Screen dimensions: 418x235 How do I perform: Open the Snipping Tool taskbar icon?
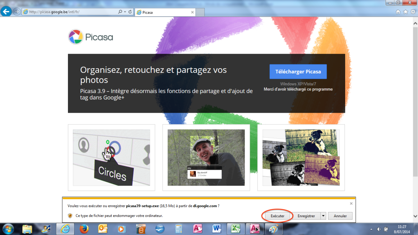pyautogui.click(x=46, y=229)
